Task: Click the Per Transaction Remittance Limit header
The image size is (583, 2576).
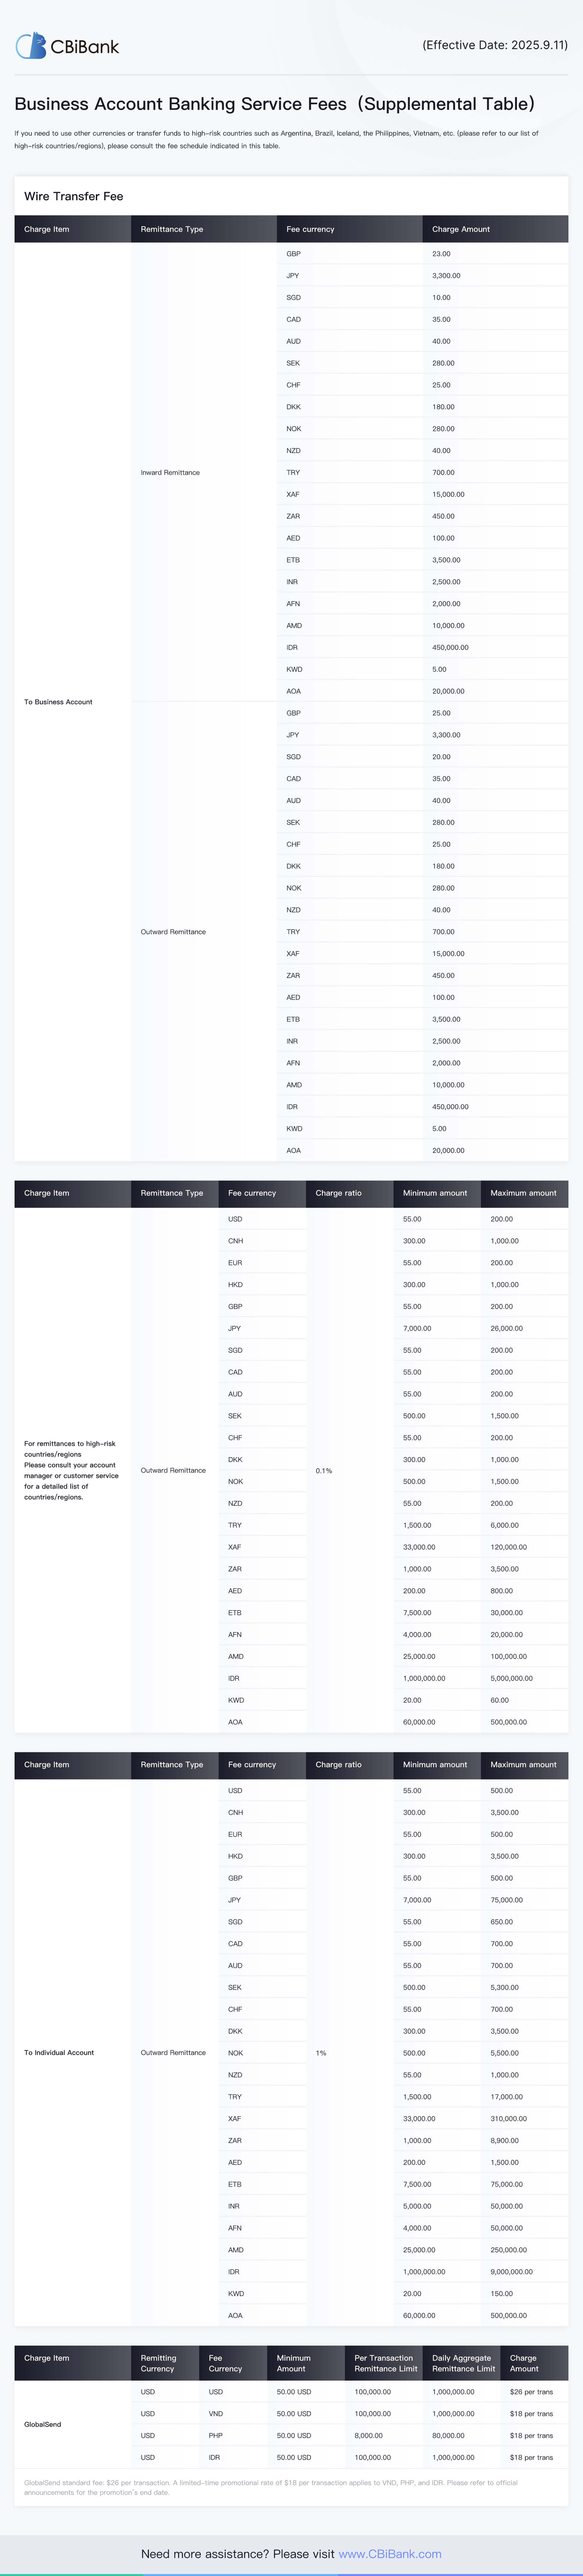Action: [x=384, y=2363]
